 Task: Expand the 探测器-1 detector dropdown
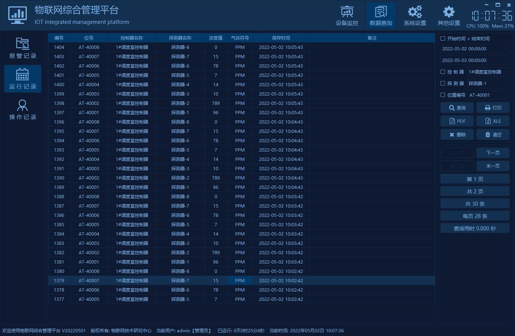pos(506,84)
